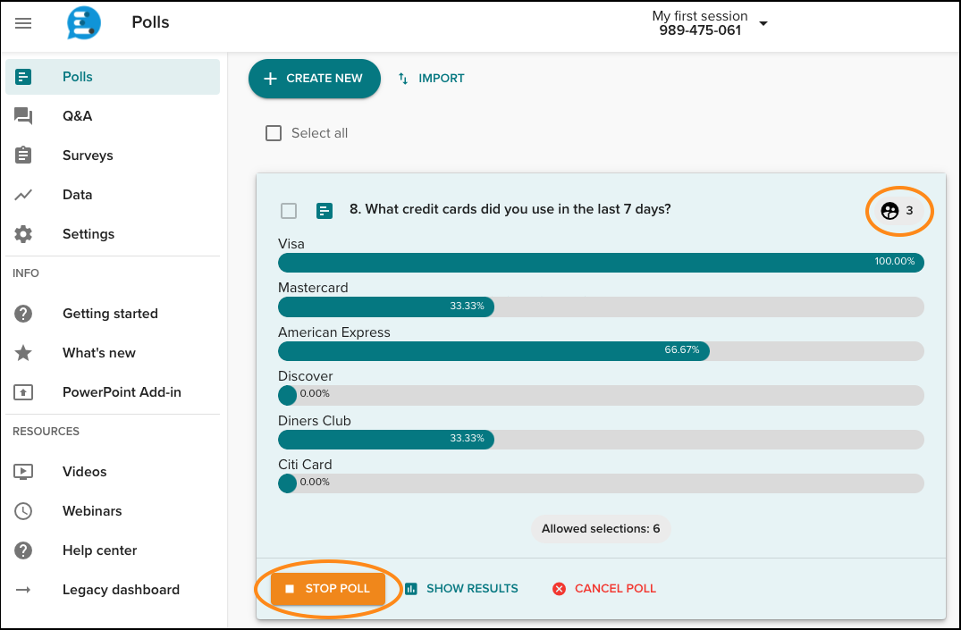Click the Slido logo
961x630 pixels.
coord(83,23)
